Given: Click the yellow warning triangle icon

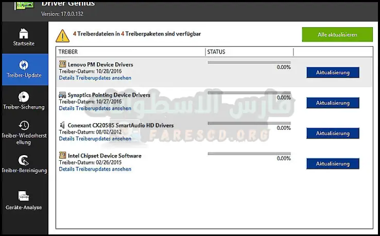Looking at the screenshot, I should 63,35.
